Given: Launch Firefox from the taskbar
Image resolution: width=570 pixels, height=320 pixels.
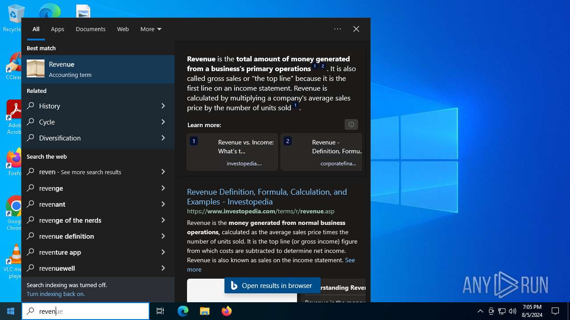Looking at the screenshot, I should (x=227, y=311).
